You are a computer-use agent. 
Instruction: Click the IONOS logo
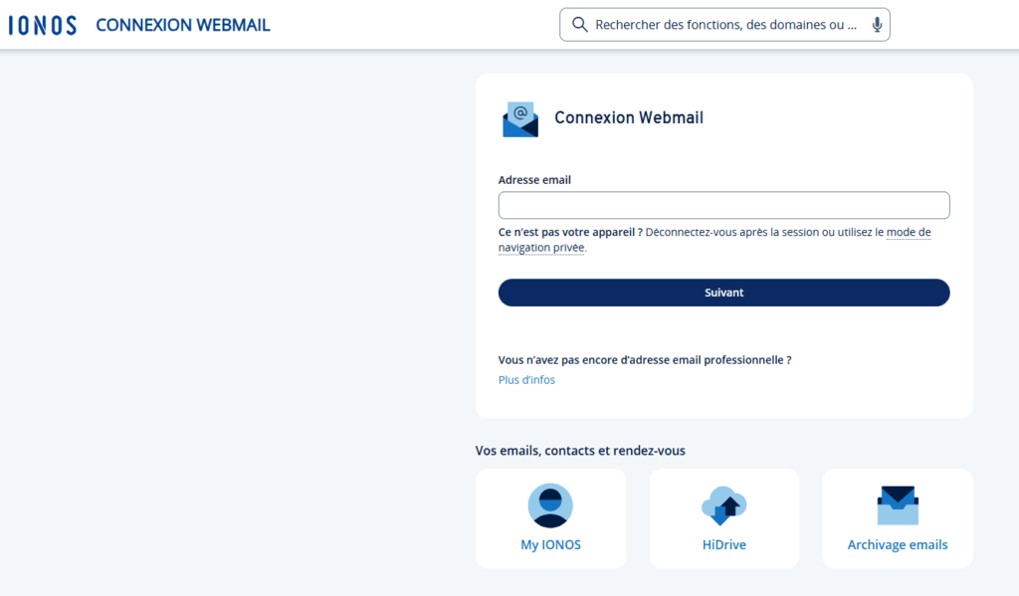42,25
